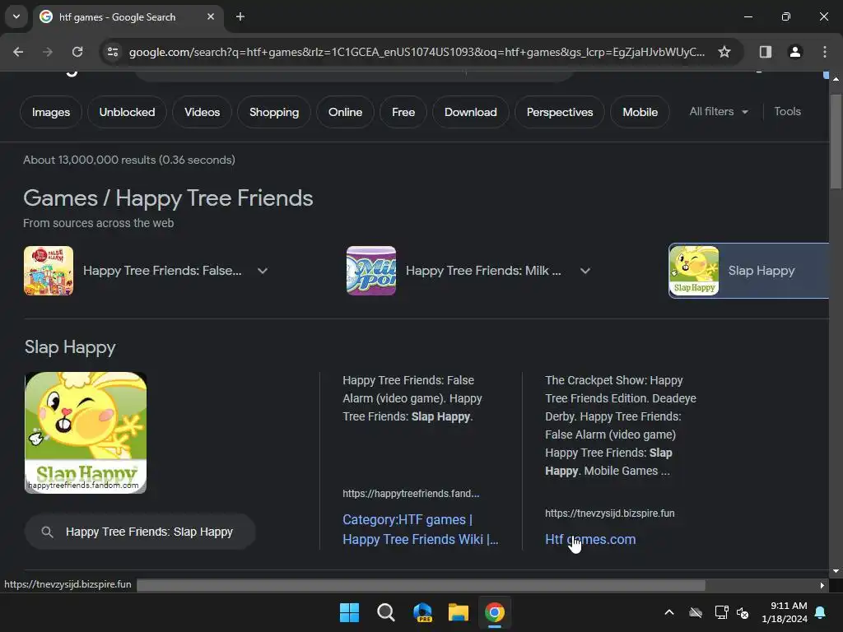Select the Download filter chip
Viewport: 843px width, 632px height.
470,112
